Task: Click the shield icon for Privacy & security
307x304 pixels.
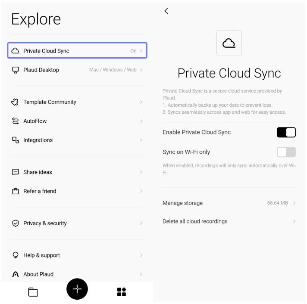Action: pos(16,223)
